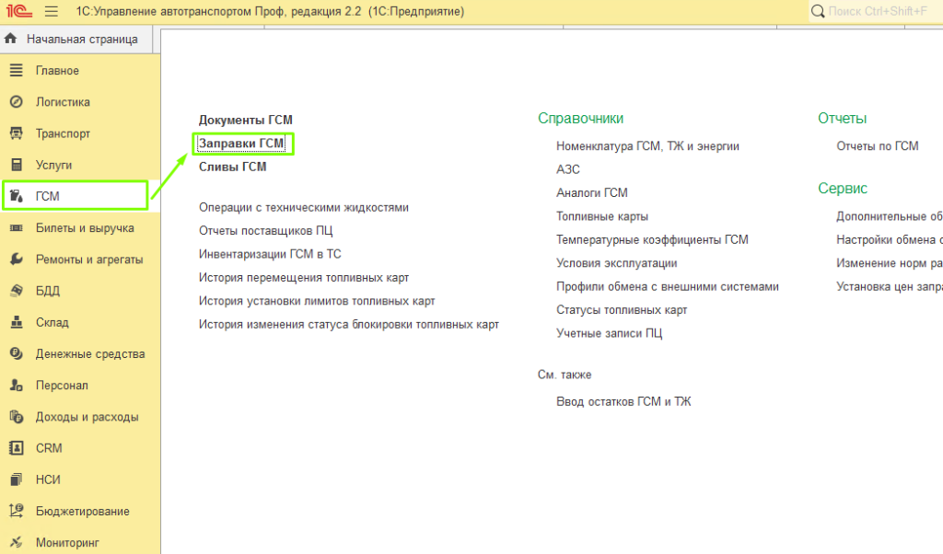Open Профили обмена с внешними системами
This screenshot has width=943, height=554.
668,286
